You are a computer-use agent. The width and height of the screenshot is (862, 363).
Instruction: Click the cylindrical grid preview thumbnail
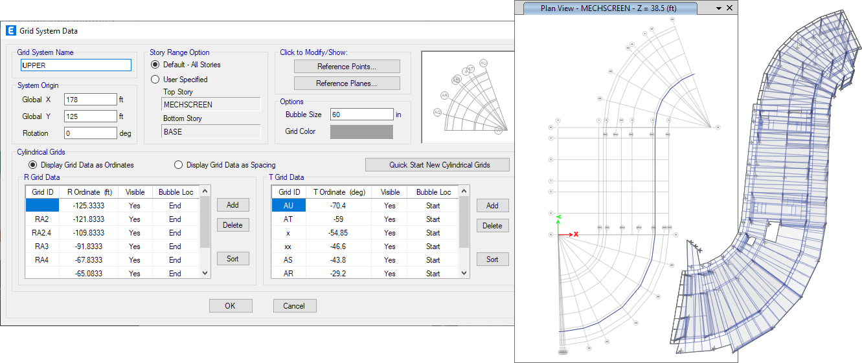pos(468,97)
